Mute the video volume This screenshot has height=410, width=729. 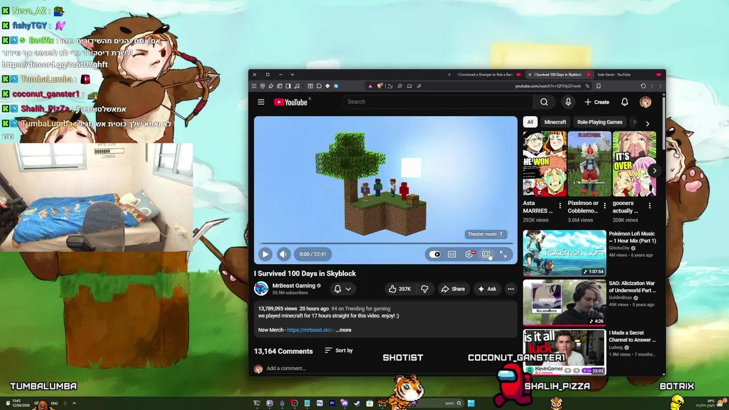coord(283,254)
